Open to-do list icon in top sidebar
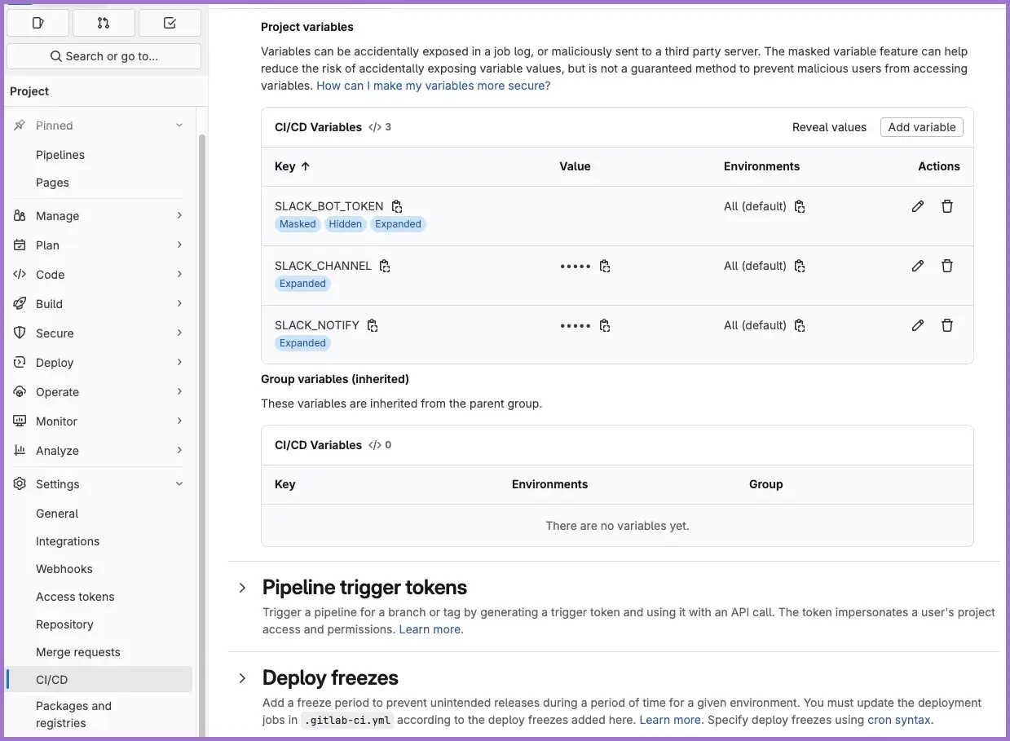This screenshot has height=741, width=1010. [x=170, y=23]
